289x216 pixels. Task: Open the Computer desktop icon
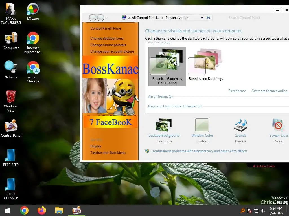(11, 40)
